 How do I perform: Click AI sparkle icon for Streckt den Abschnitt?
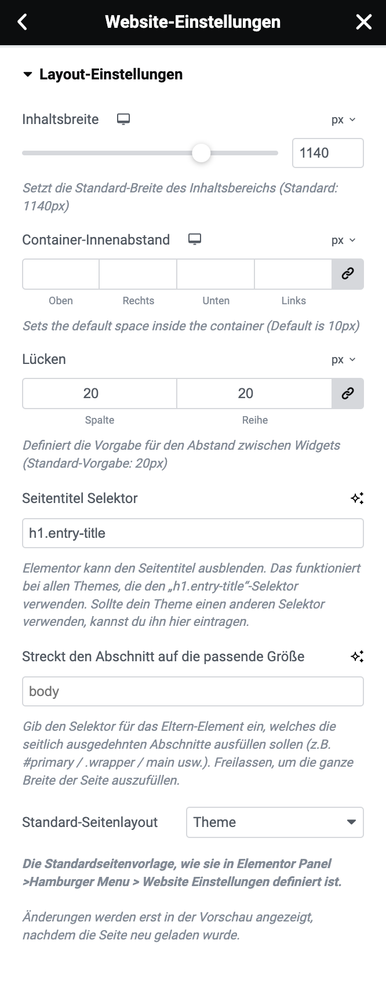tap(357, 657)
